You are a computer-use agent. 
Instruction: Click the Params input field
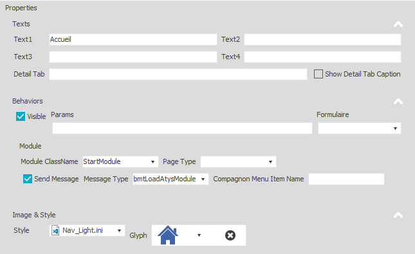pos(182,129)
